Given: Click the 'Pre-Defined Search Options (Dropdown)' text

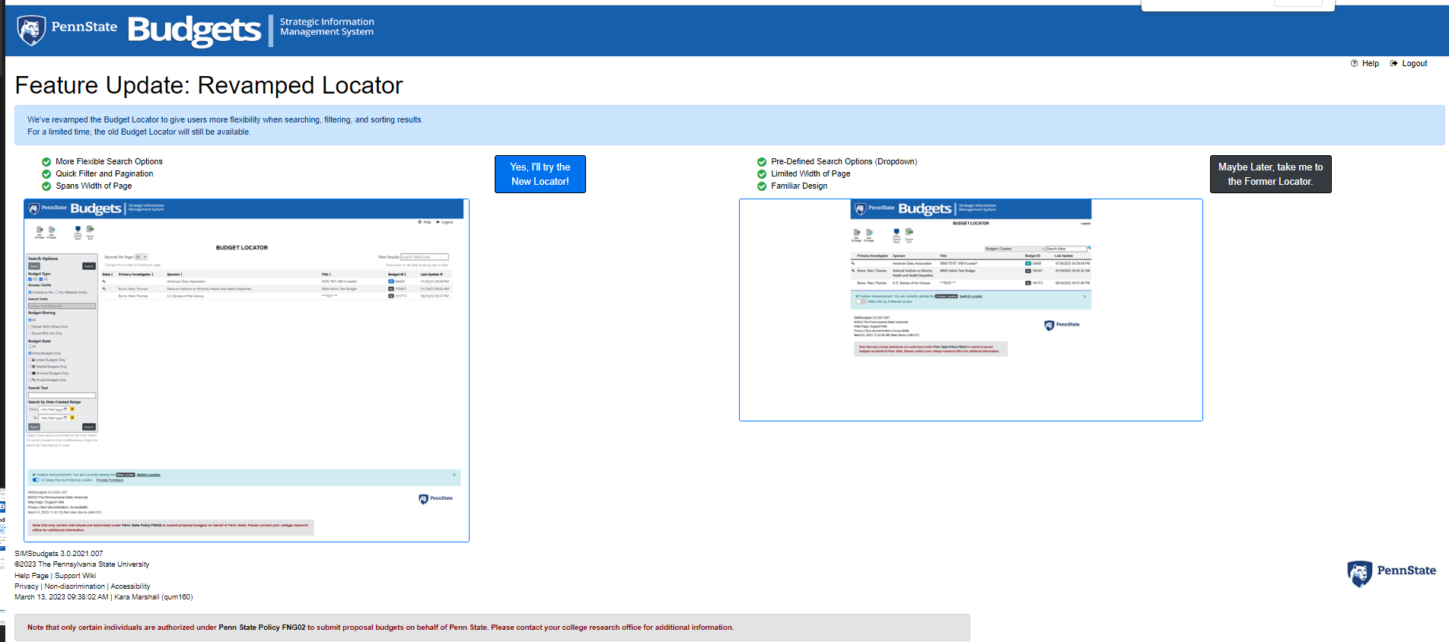Looking at the screenshot, I should [x=844, y=161].
